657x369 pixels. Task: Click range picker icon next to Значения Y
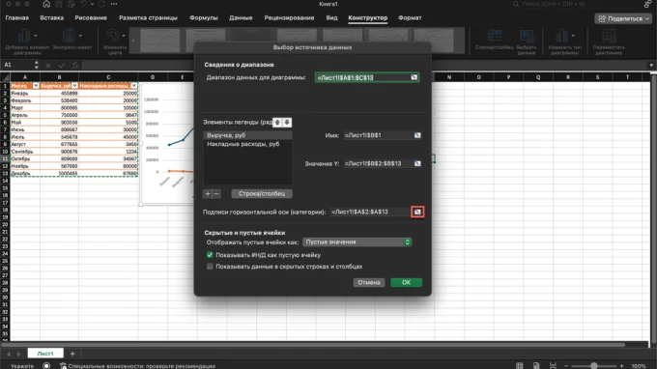pos(417,163)
